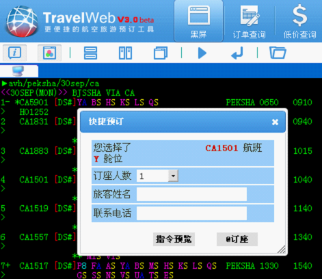Select flight CA1517 in the availability list
Screen dimensions: 322x279
pos(33,266)
